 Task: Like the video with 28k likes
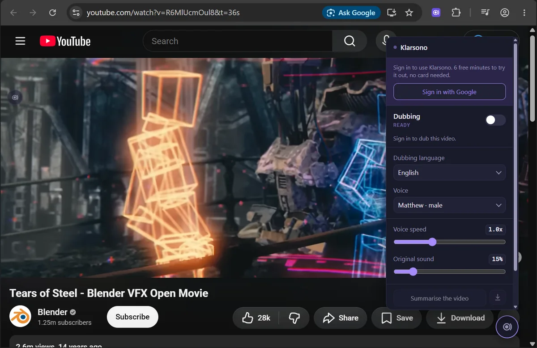pos(256,318)
